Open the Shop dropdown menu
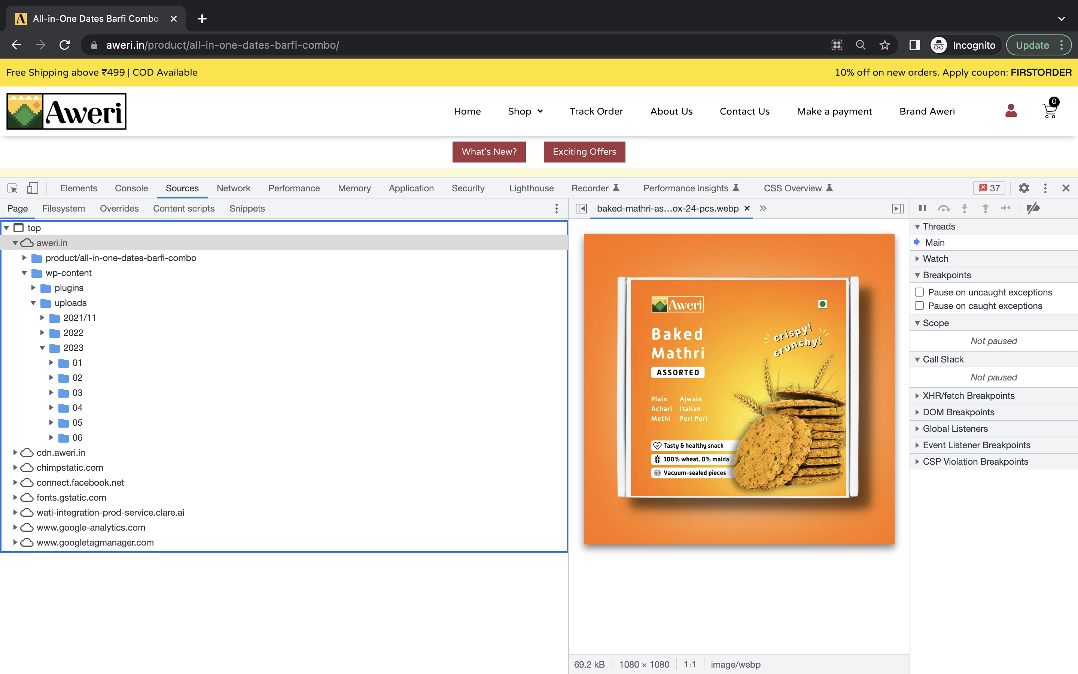This screenshot has width=1078, height=674. 525,112
